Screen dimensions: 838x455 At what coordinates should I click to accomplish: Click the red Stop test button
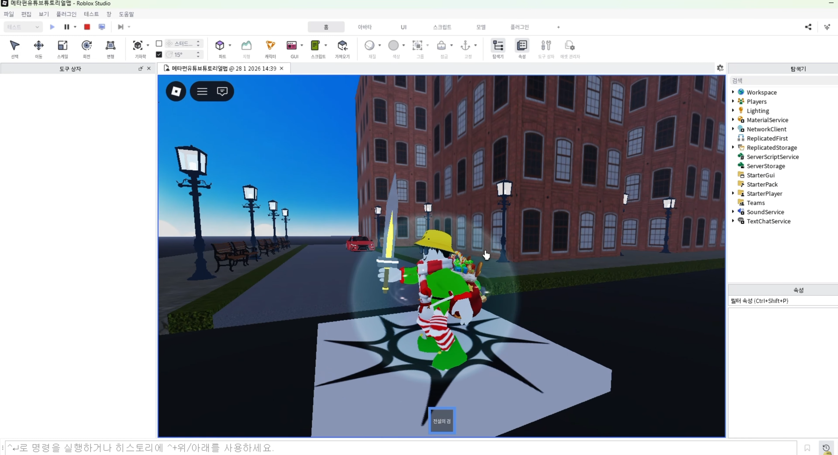87,27
